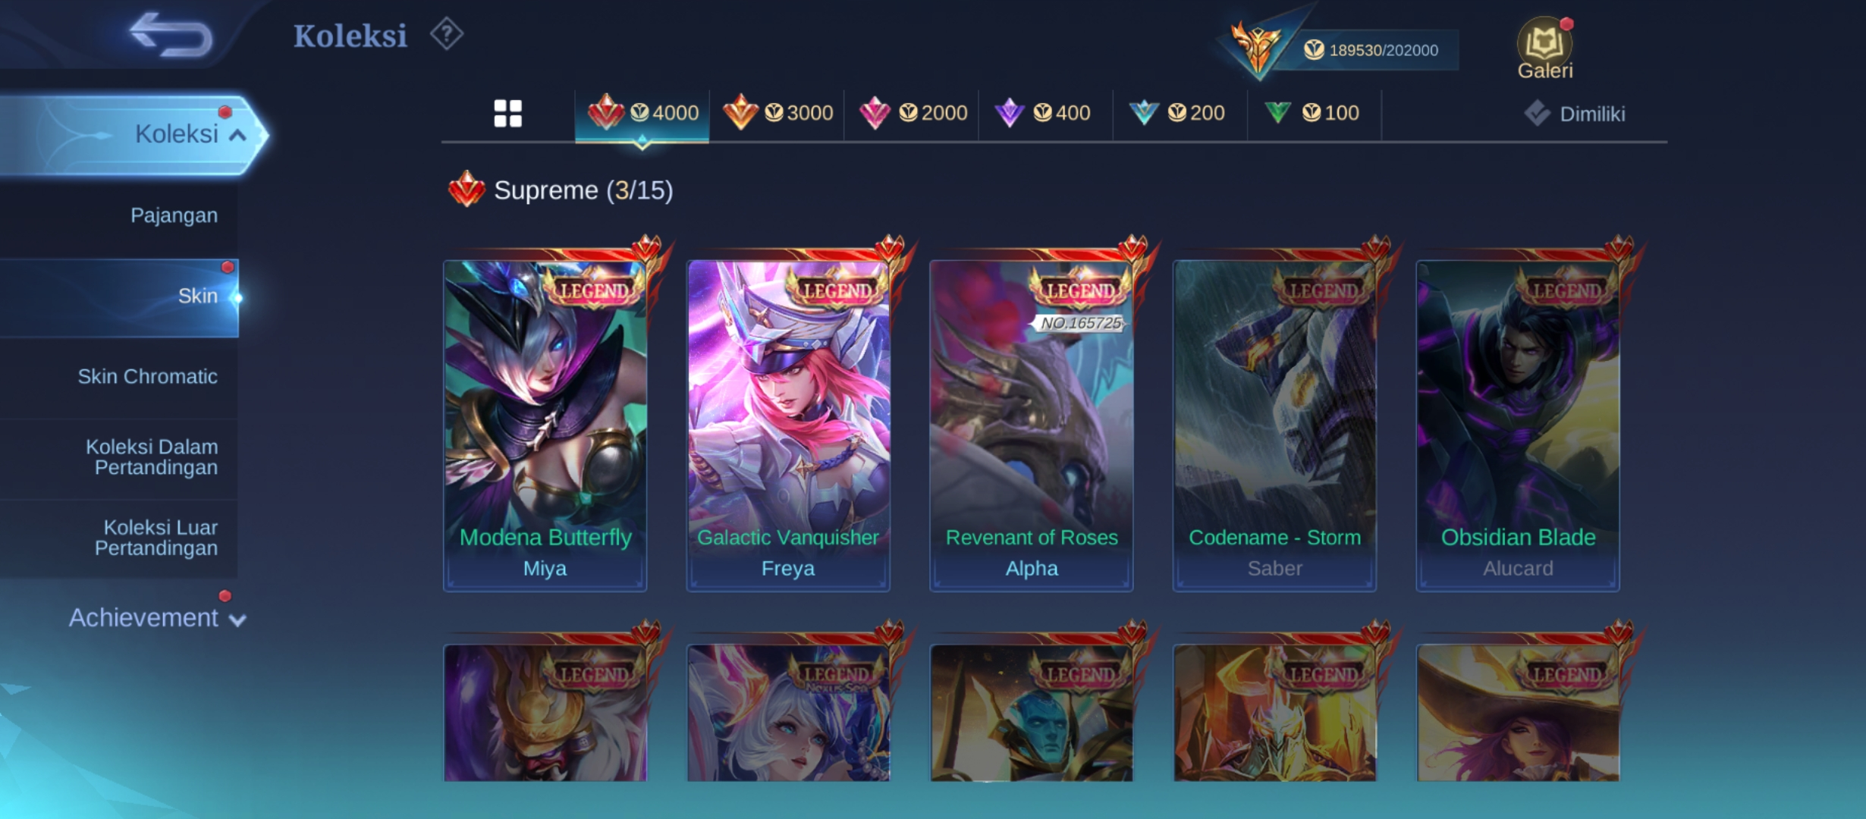This screenshot has width=1866, height=819.
Task: Click the collection points progress bar 189530/202000
Action: [1369, 50]
